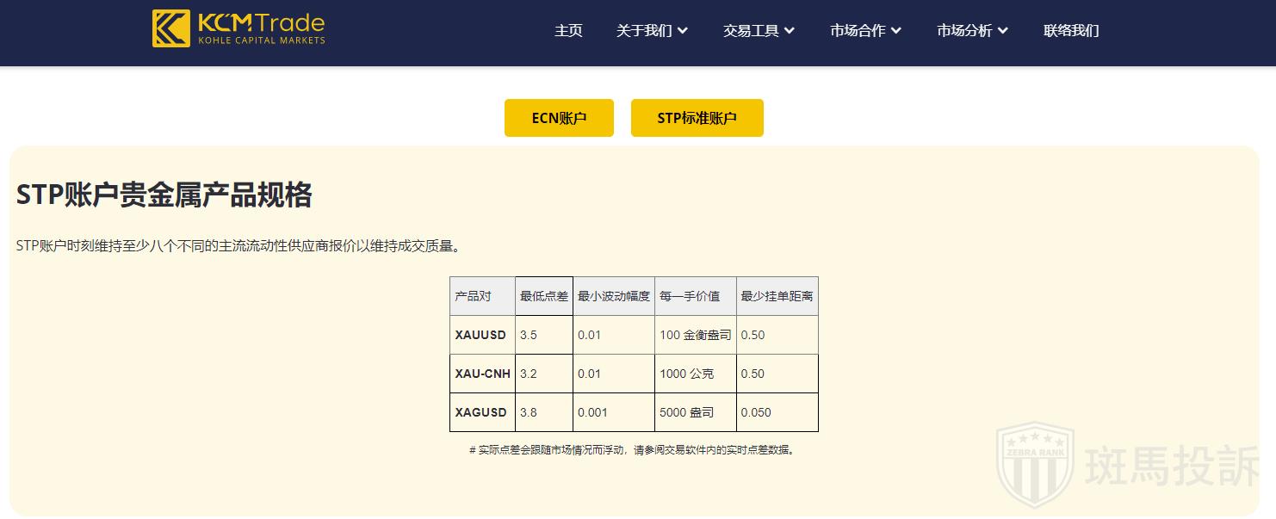The height and width of the screenshot is (519, 1276).
Task: Click the 实际点差 footnote text below table
Action: pos(633,449)
